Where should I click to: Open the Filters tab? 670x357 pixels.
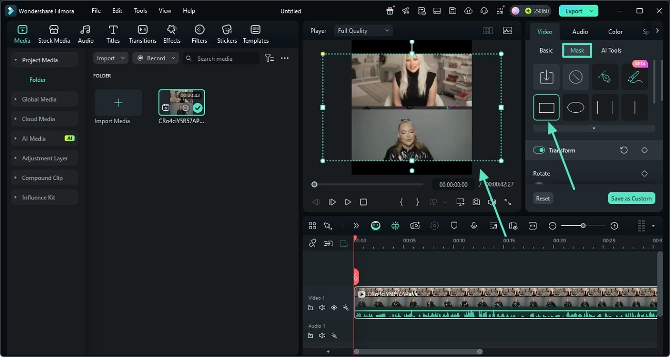[x=199, y=34]
